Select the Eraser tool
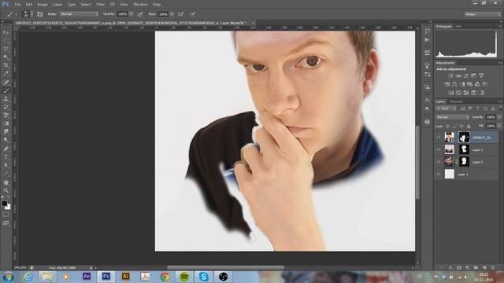 pyautogui.click(x=6, y=116)
